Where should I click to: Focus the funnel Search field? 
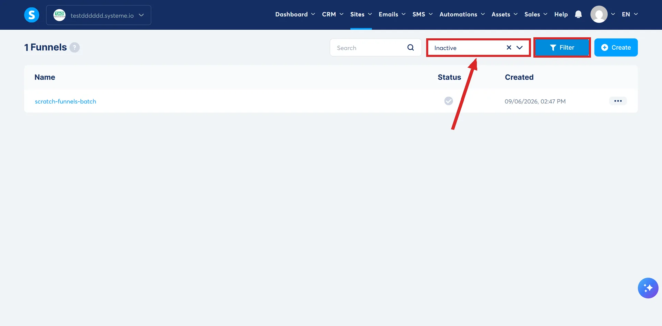coord(375,48)
